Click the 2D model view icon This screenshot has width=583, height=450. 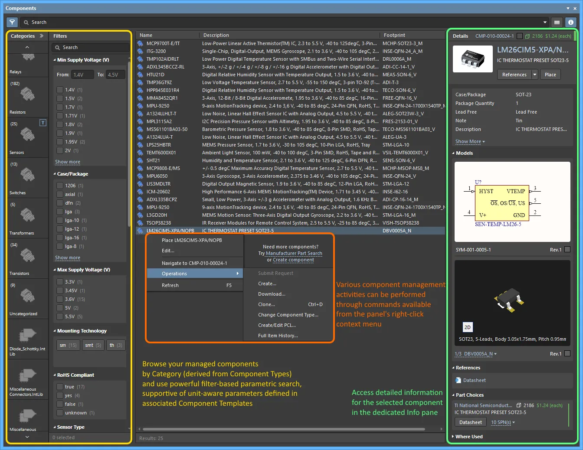[x=467, y=327]
